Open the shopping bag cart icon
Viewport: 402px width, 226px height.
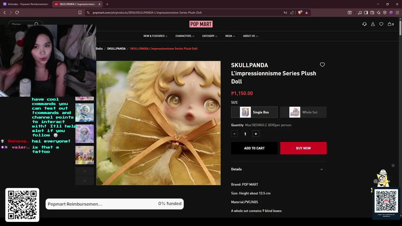point(391,24)
